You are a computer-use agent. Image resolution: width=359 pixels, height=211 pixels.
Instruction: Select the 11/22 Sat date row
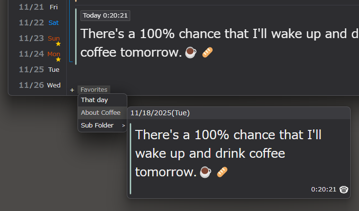click(x=39, y=22)
